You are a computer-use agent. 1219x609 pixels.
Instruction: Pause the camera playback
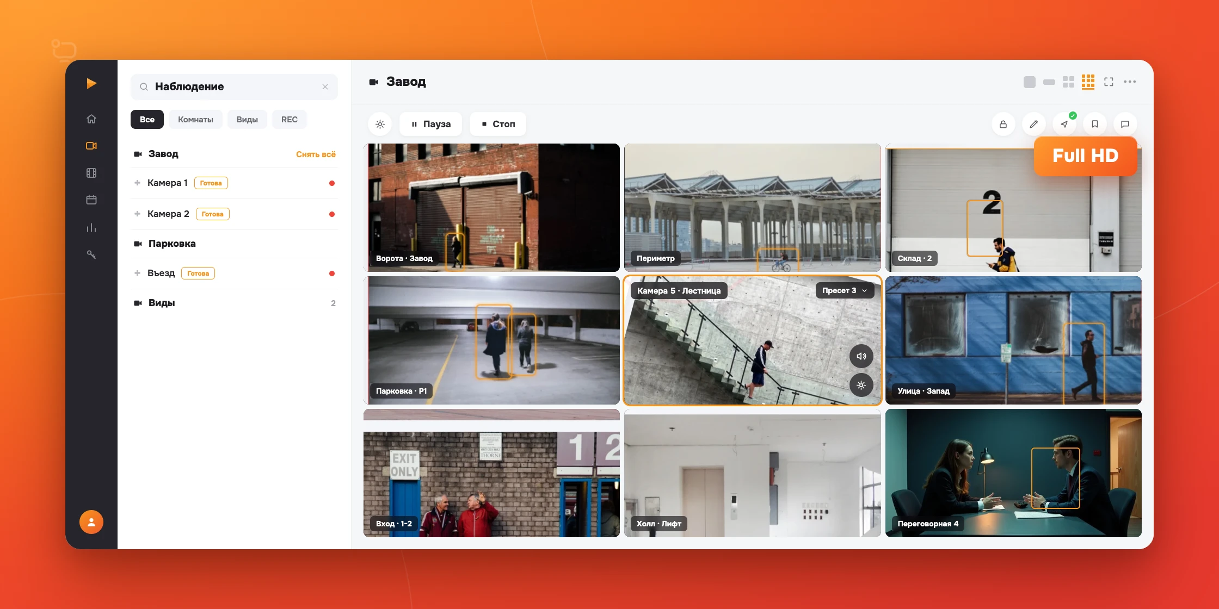pyautogui.click(x=431, y=124)
